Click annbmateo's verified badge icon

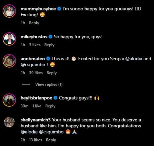pos(48,59)
